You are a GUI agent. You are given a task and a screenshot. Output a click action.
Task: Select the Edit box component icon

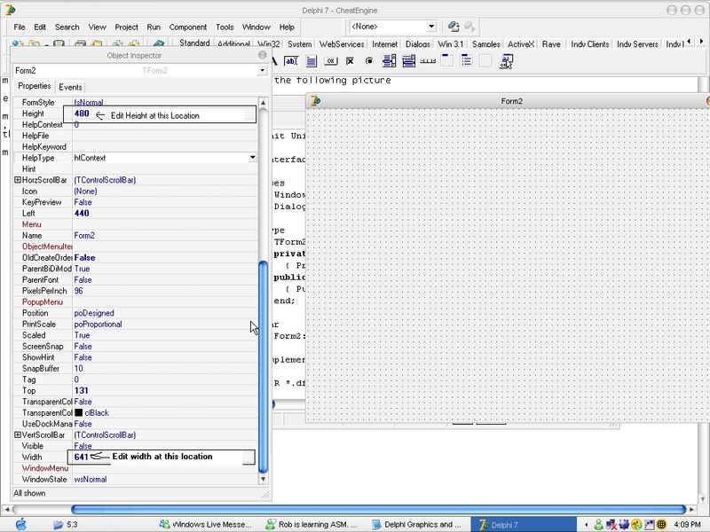pyautogui.click(x=291, y=61)
